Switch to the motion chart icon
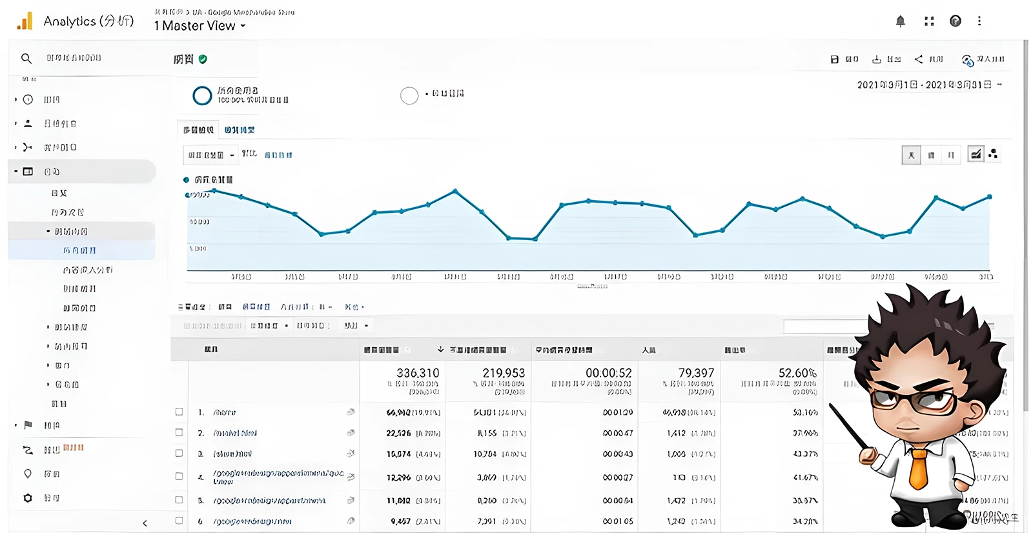 tap(993, 154)
